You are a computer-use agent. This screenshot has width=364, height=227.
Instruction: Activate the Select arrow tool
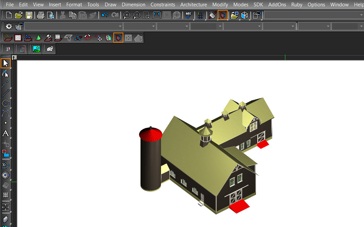6,63
